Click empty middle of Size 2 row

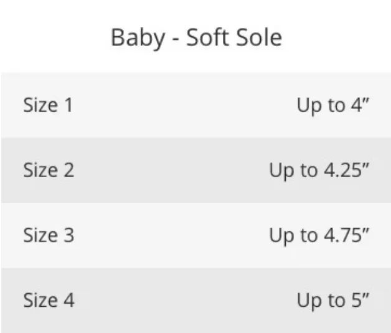coord(172,170)
